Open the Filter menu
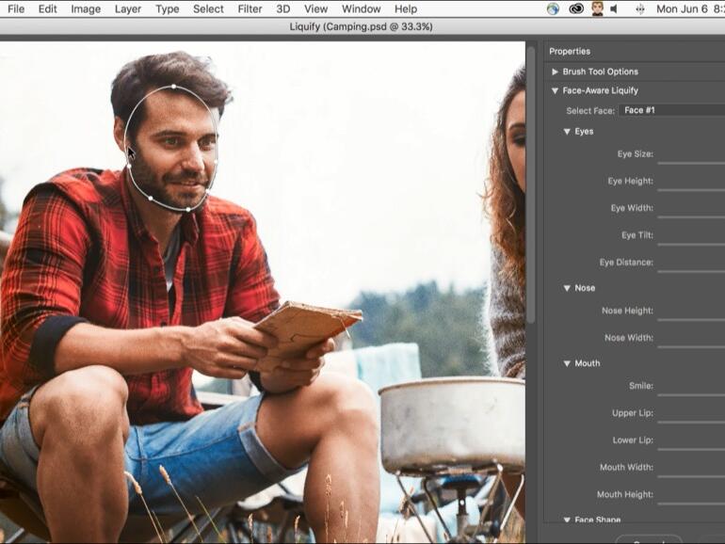Screen dimensions: 725x544 tap(250, 8)
